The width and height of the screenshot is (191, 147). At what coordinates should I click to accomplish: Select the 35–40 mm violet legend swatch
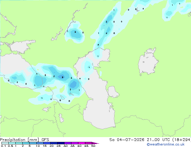point(74,143)
